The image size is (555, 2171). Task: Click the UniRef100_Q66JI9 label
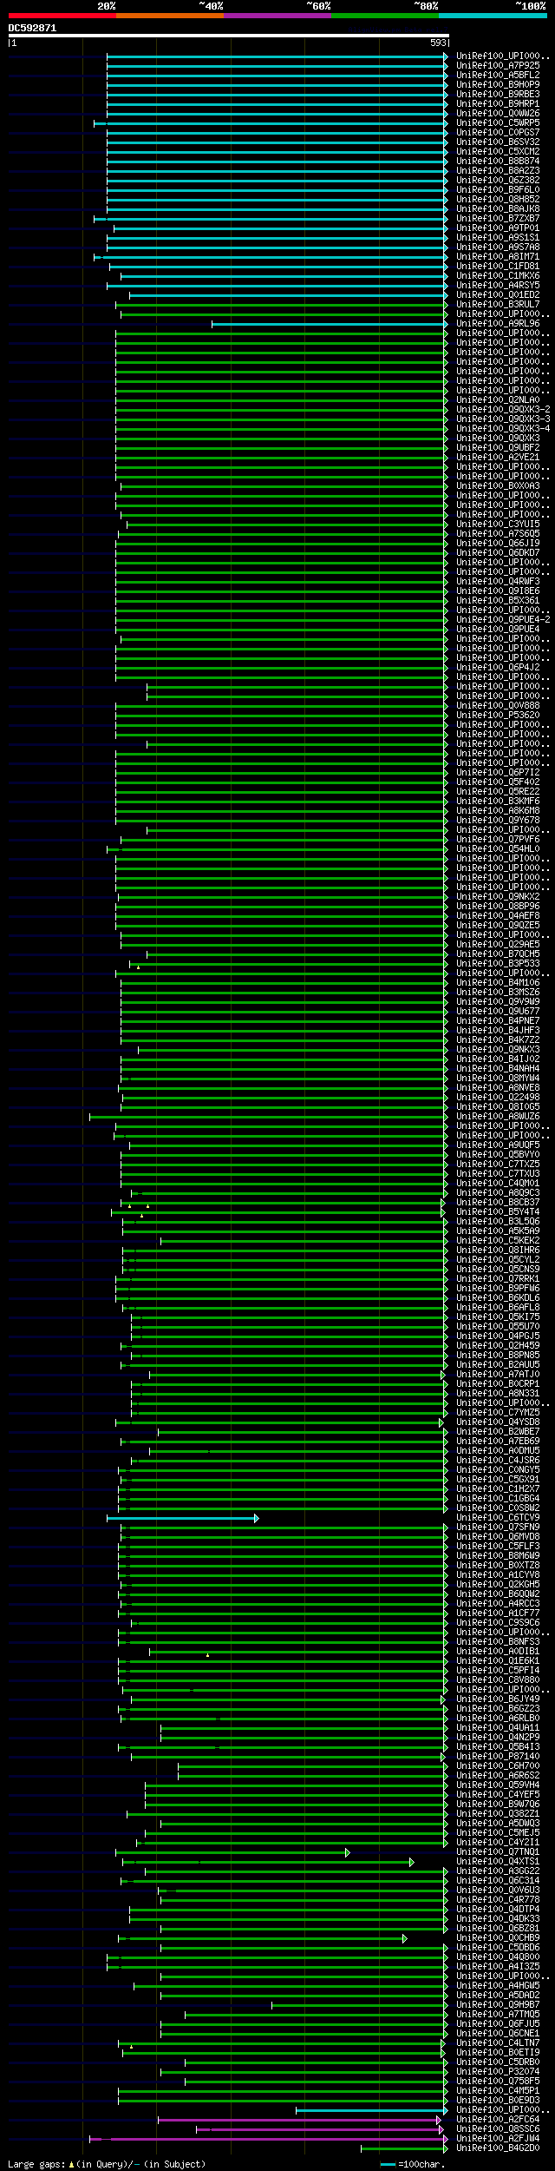[x=498, y=543]
